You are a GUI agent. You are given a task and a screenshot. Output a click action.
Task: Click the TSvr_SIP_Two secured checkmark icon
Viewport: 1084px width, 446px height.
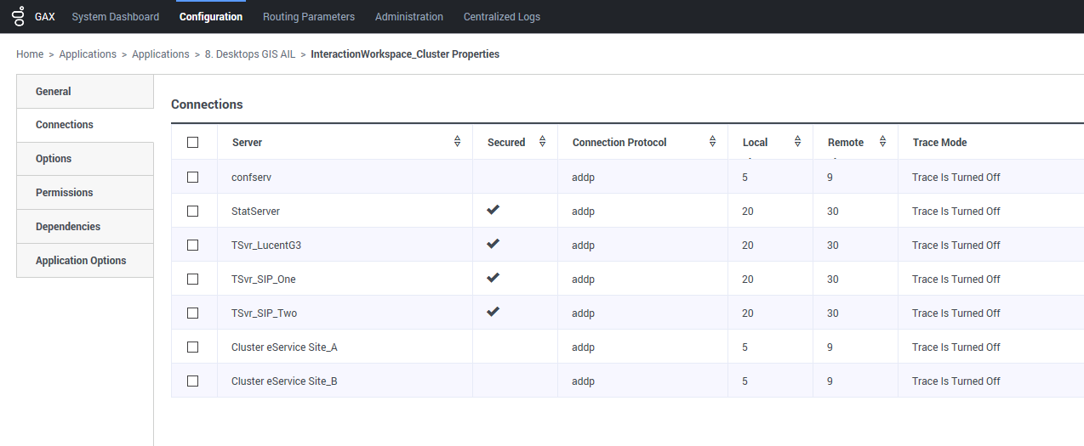click(x=493, y=312)
